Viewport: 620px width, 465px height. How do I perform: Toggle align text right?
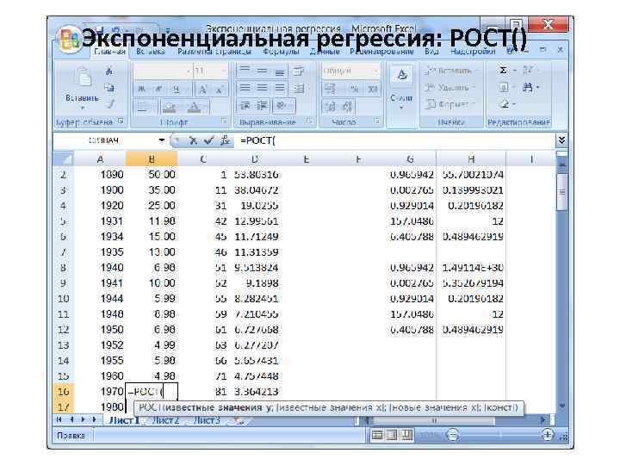pos(280,88)
